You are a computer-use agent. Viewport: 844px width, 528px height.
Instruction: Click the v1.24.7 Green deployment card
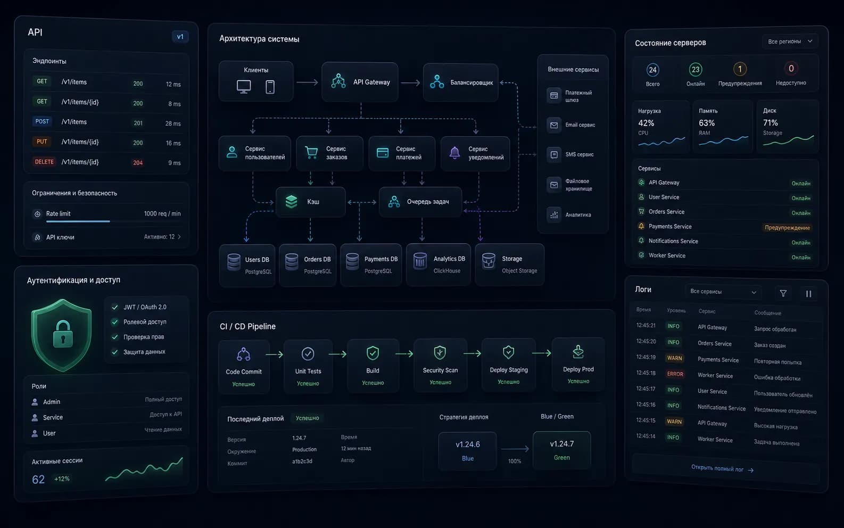click(561, 450)
